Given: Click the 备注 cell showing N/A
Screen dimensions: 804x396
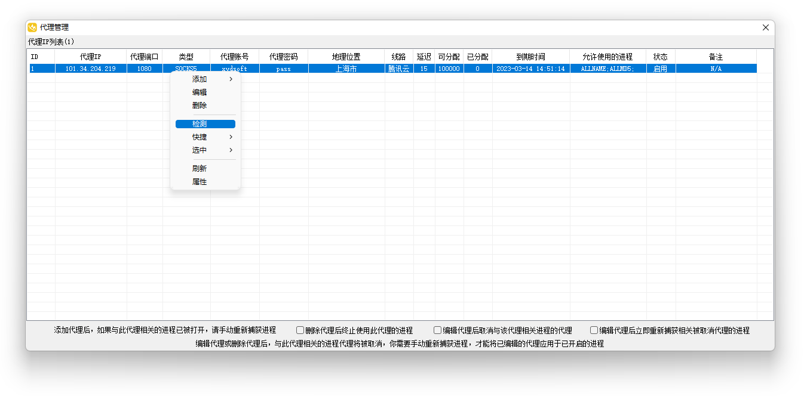Looking at the screenshot, I should point(716,69).
